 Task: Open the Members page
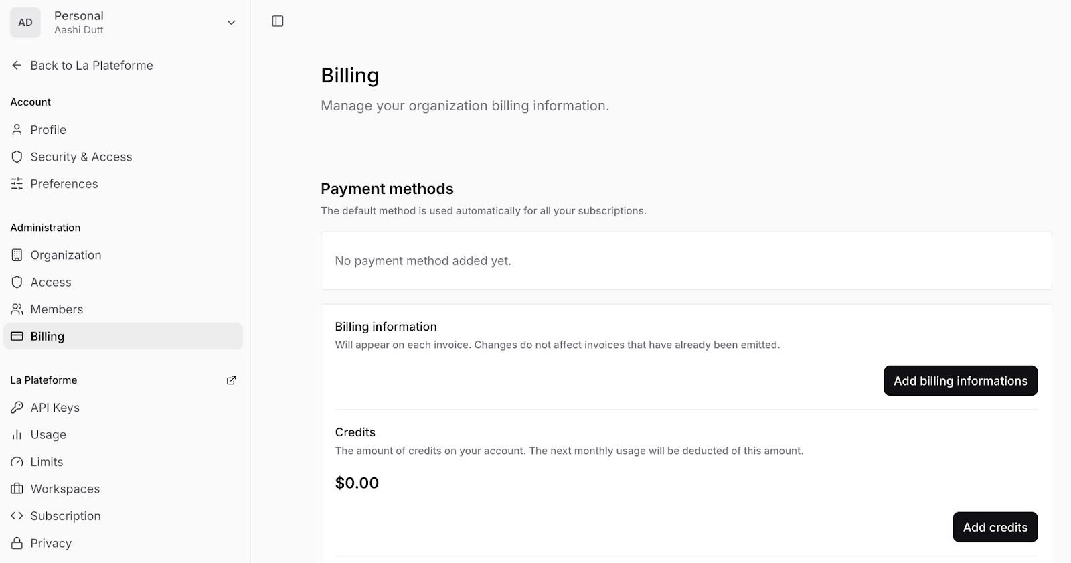pyautogui.click(x=57, y=309)
